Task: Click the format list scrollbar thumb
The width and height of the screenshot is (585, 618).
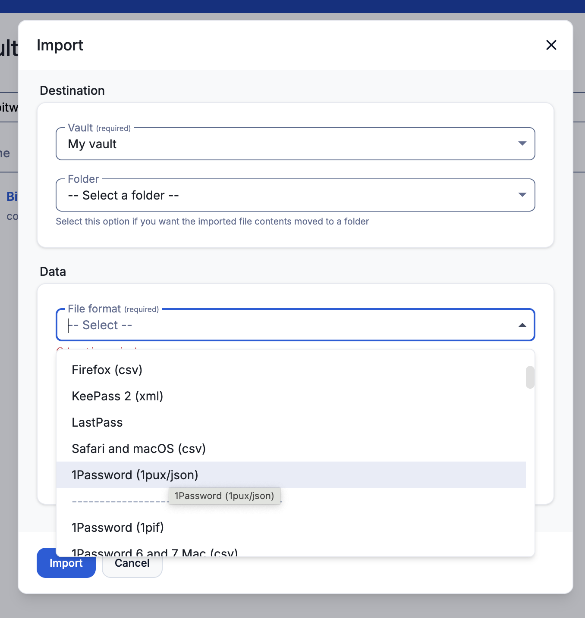Action: point(530,377)
